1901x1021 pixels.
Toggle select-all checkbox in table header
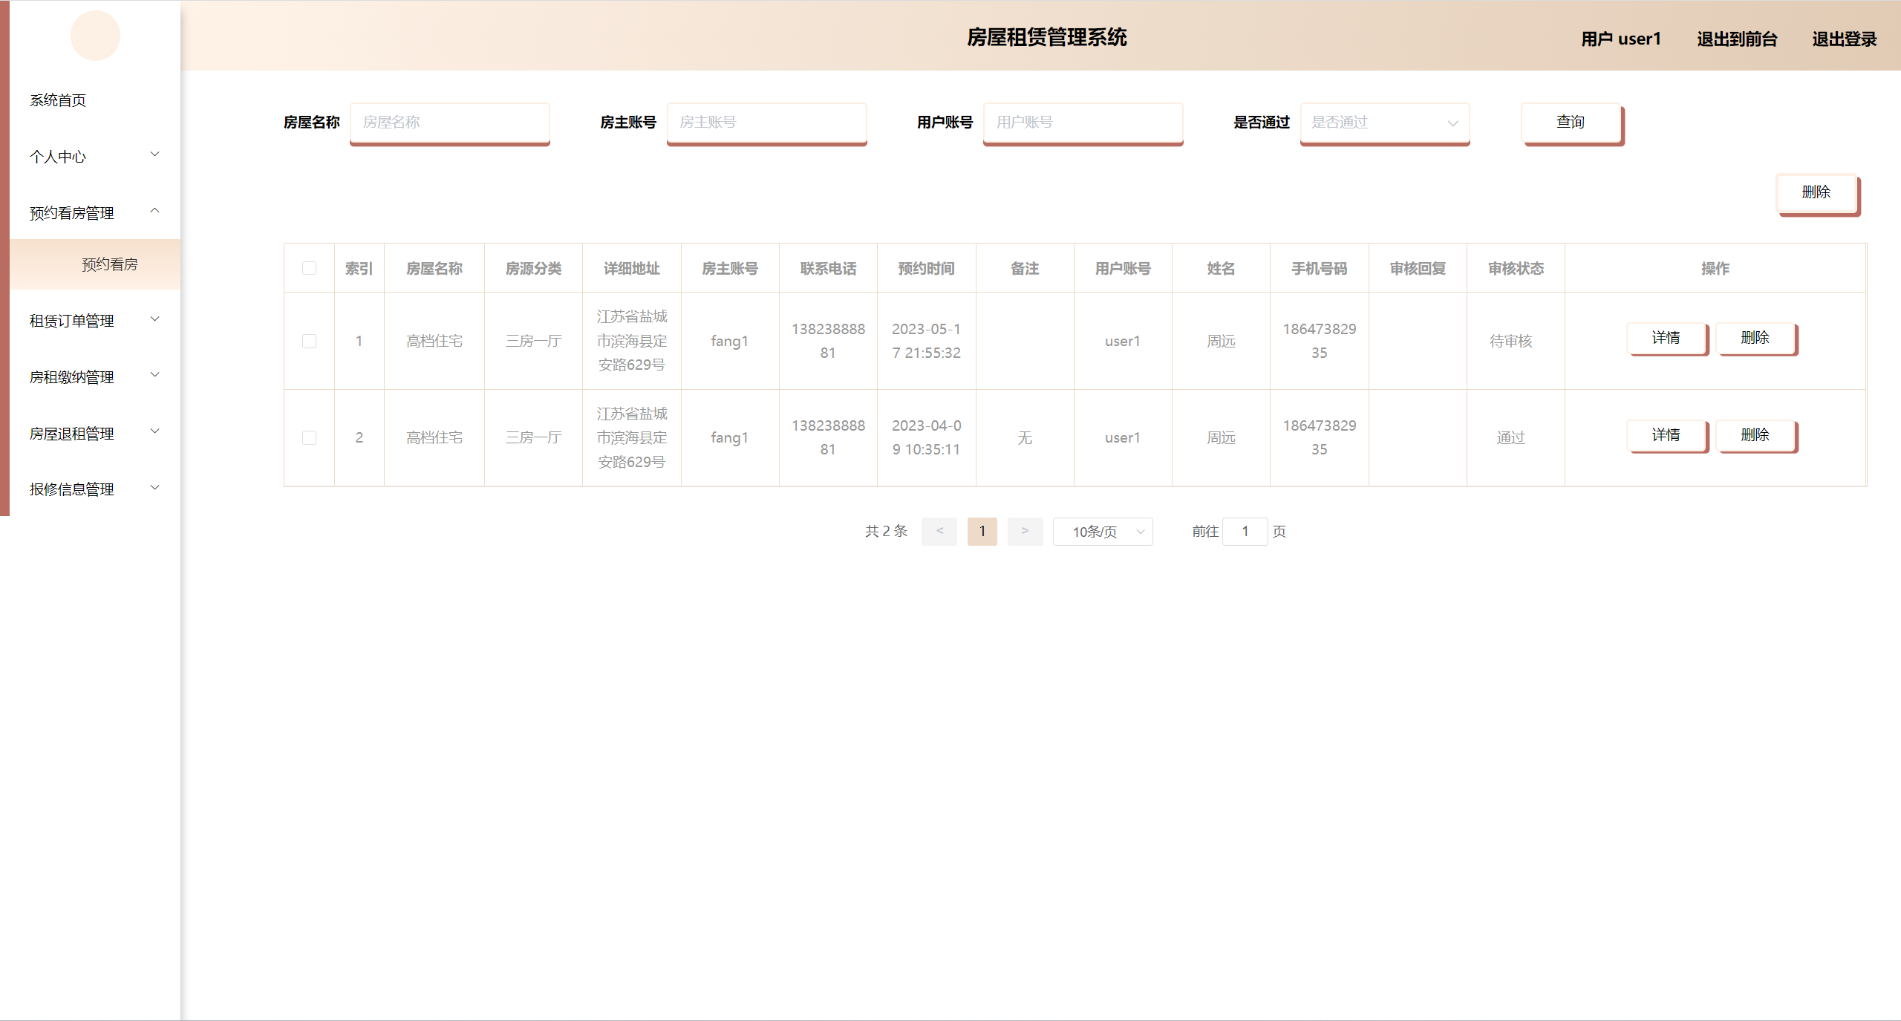click(x=309, y=268)
